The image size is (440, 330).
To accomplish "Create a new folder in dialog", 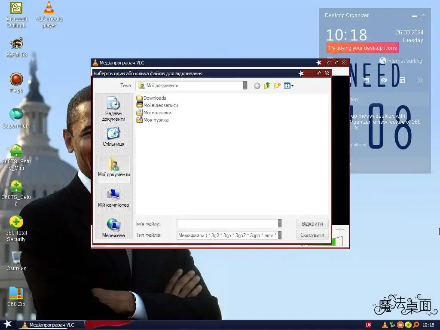I will tap(277, 86).
